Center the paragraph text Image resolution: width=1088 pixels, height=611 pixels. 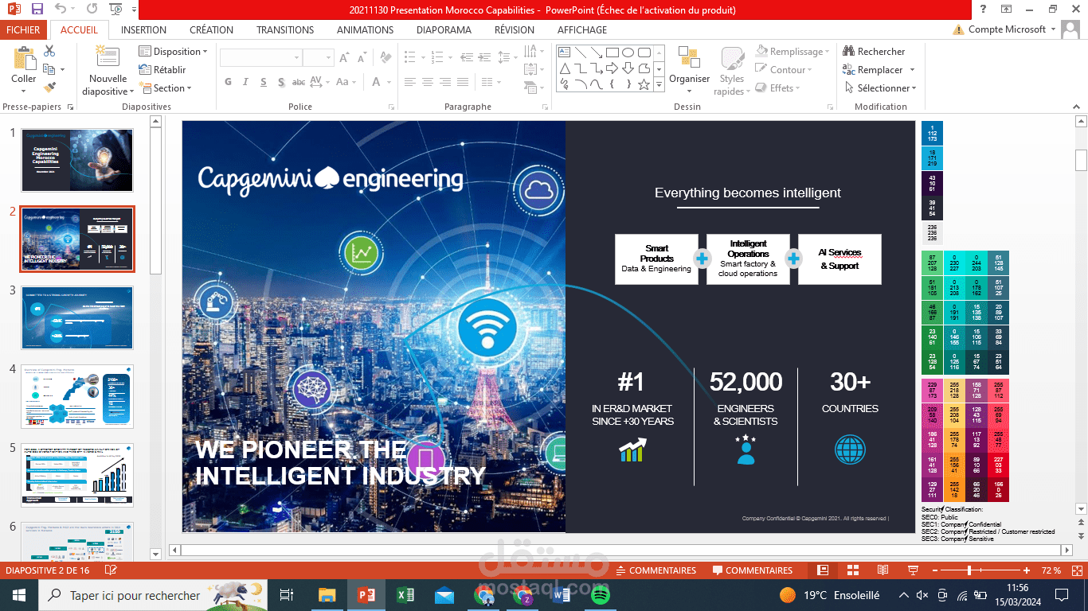coord(428,82)
